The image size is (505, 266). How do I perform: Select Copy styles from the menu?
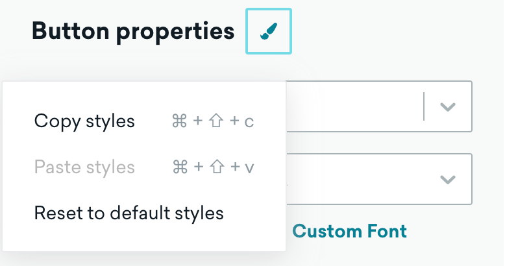click(84, 121)
